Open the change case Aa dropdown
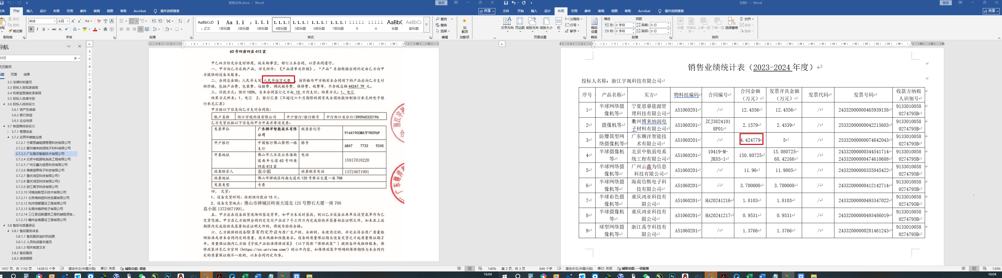This screenshot has height=278, width=1002. (88, 21)
